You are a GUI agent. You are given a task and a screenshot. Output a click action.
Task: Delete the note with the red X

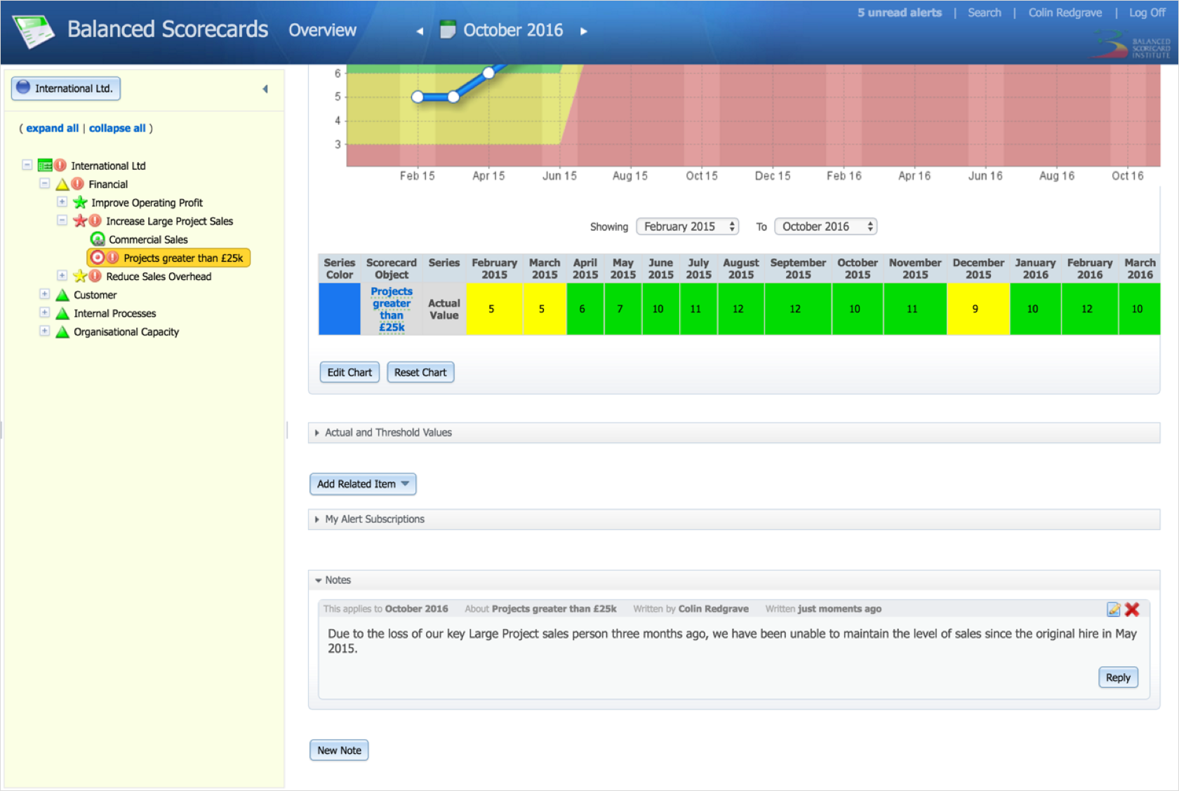tap(1132, 609)
